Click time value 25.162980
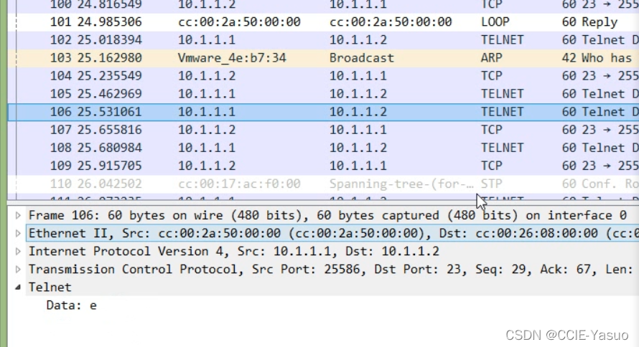The image size is (639, 347). tap(110, 58)
